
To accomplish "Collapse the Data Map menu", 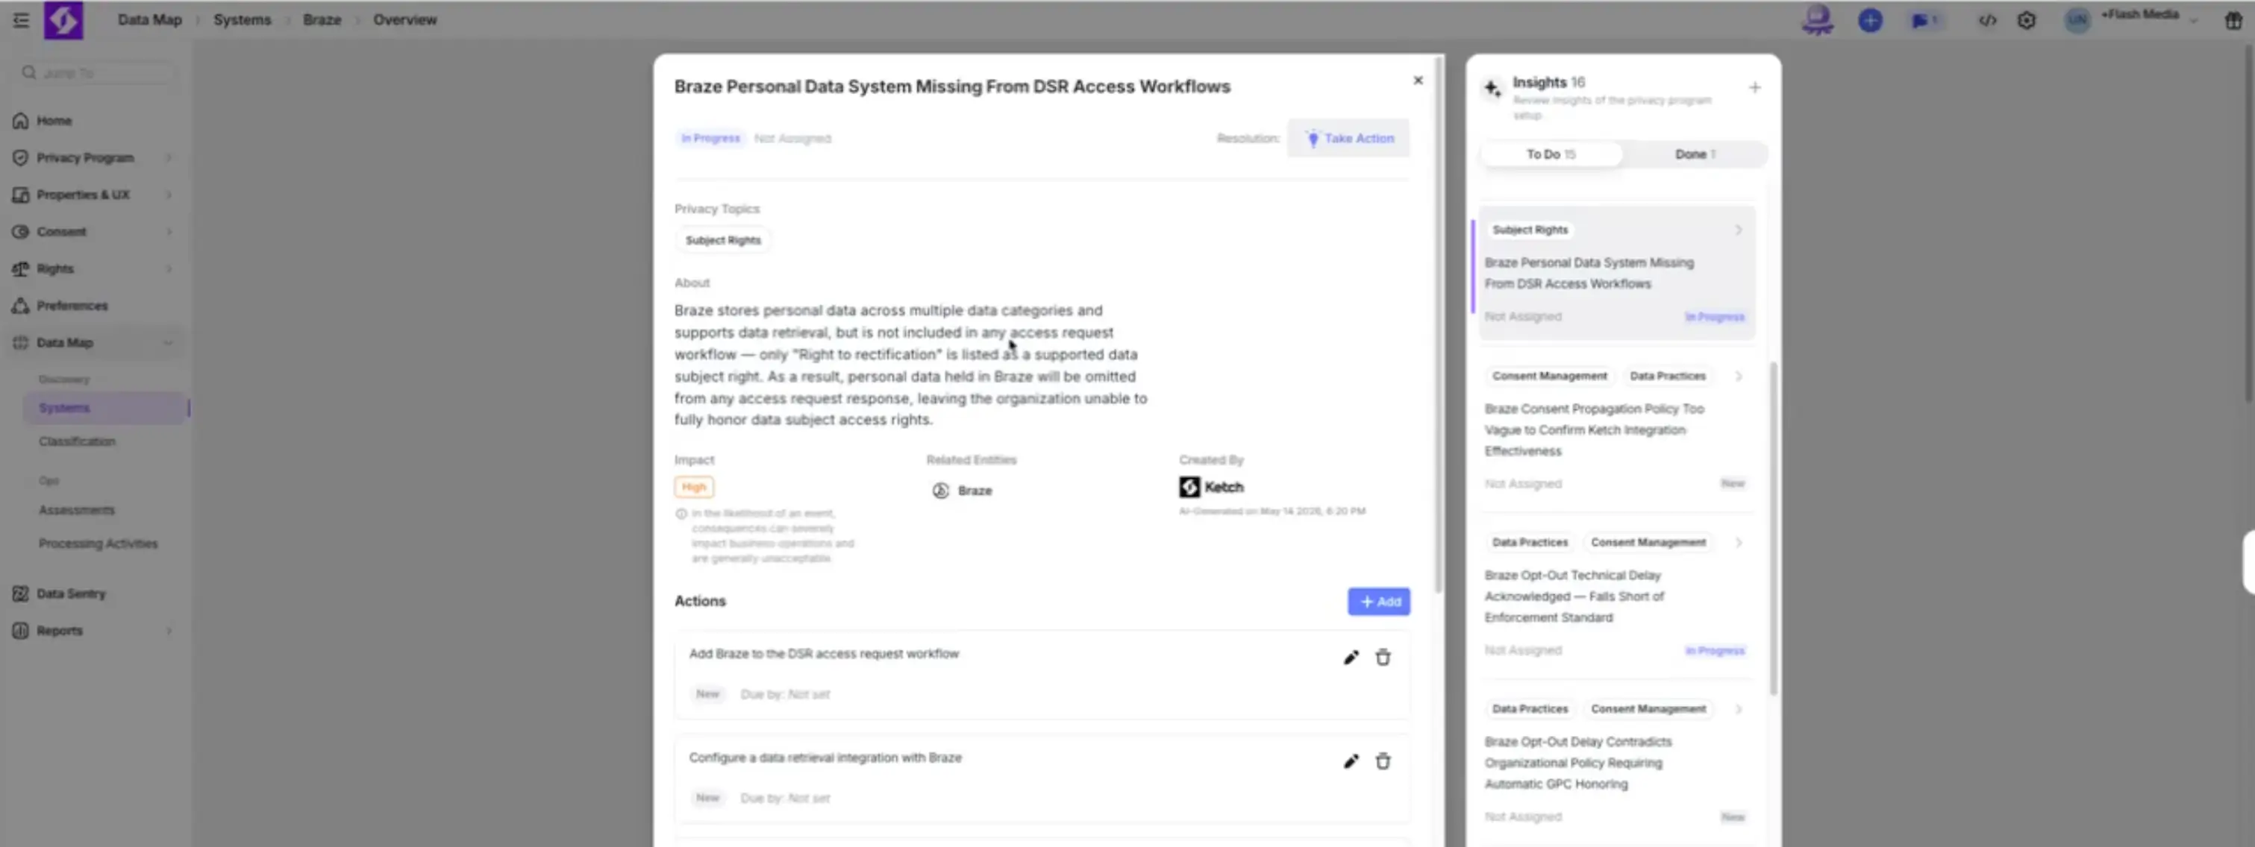I will 169,343.
